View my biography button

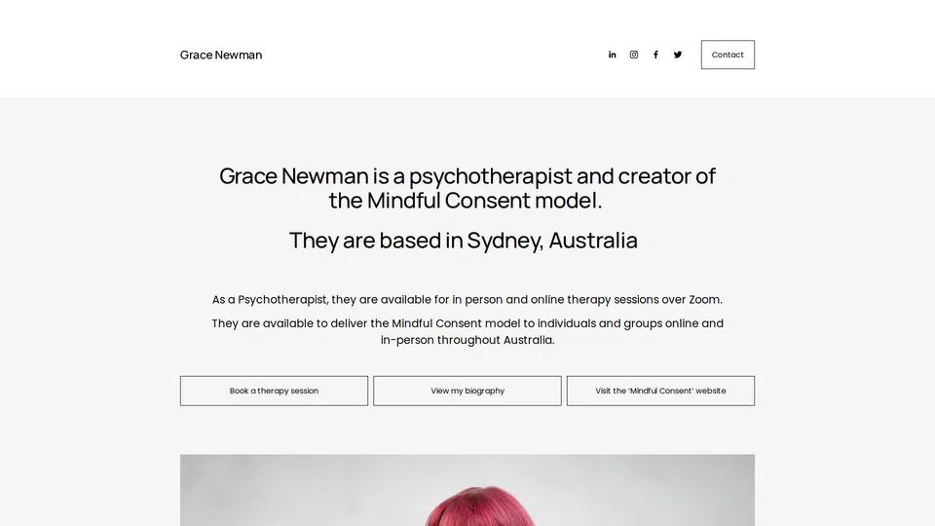[467, 391]
